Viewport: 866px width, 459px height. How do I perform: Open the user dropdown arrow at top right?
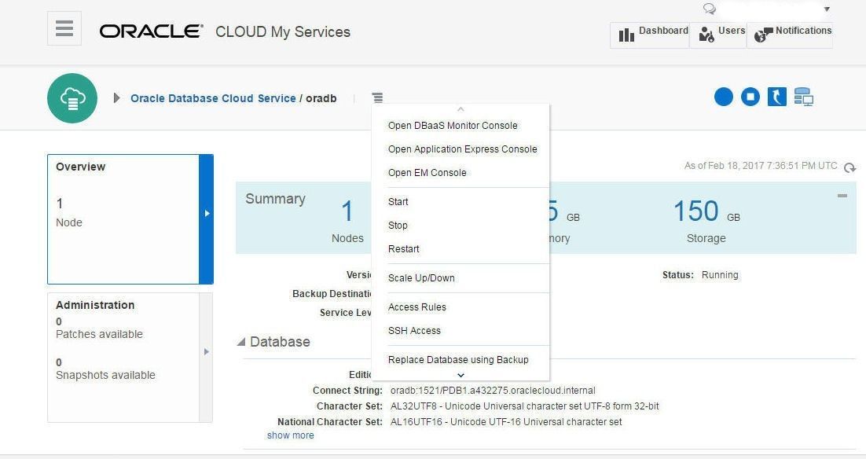point(827,9)
